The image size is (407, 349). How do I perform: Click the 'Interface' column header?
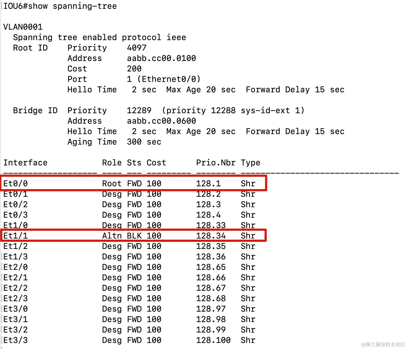point(25,163)
